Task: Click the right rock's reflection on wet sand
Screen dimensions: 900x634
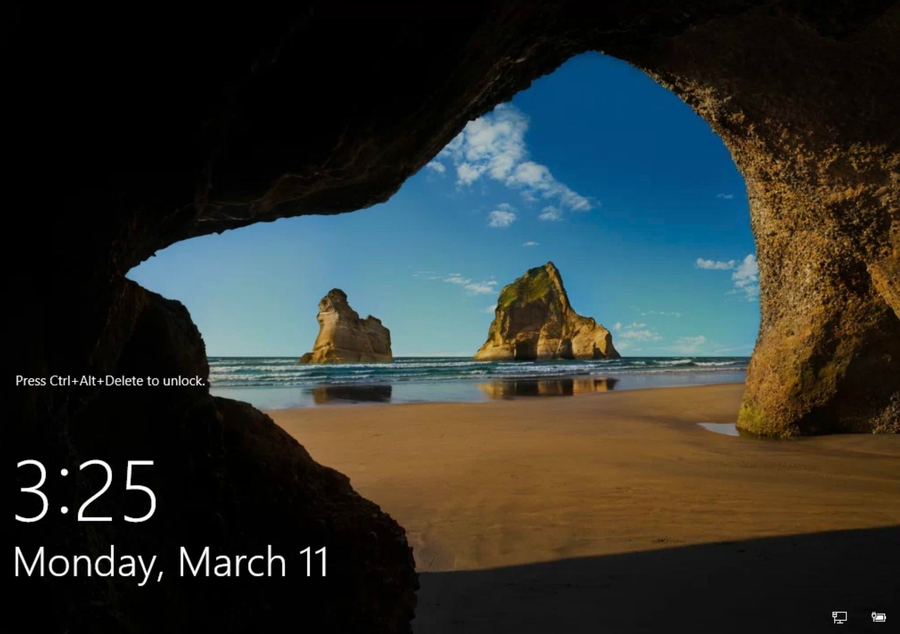Action: (x=547, y=388)
